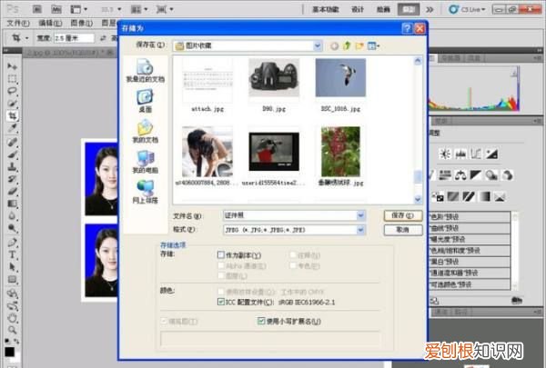Show more workspaces with the double arrow
546x368 pixels.
coord(430,9)
